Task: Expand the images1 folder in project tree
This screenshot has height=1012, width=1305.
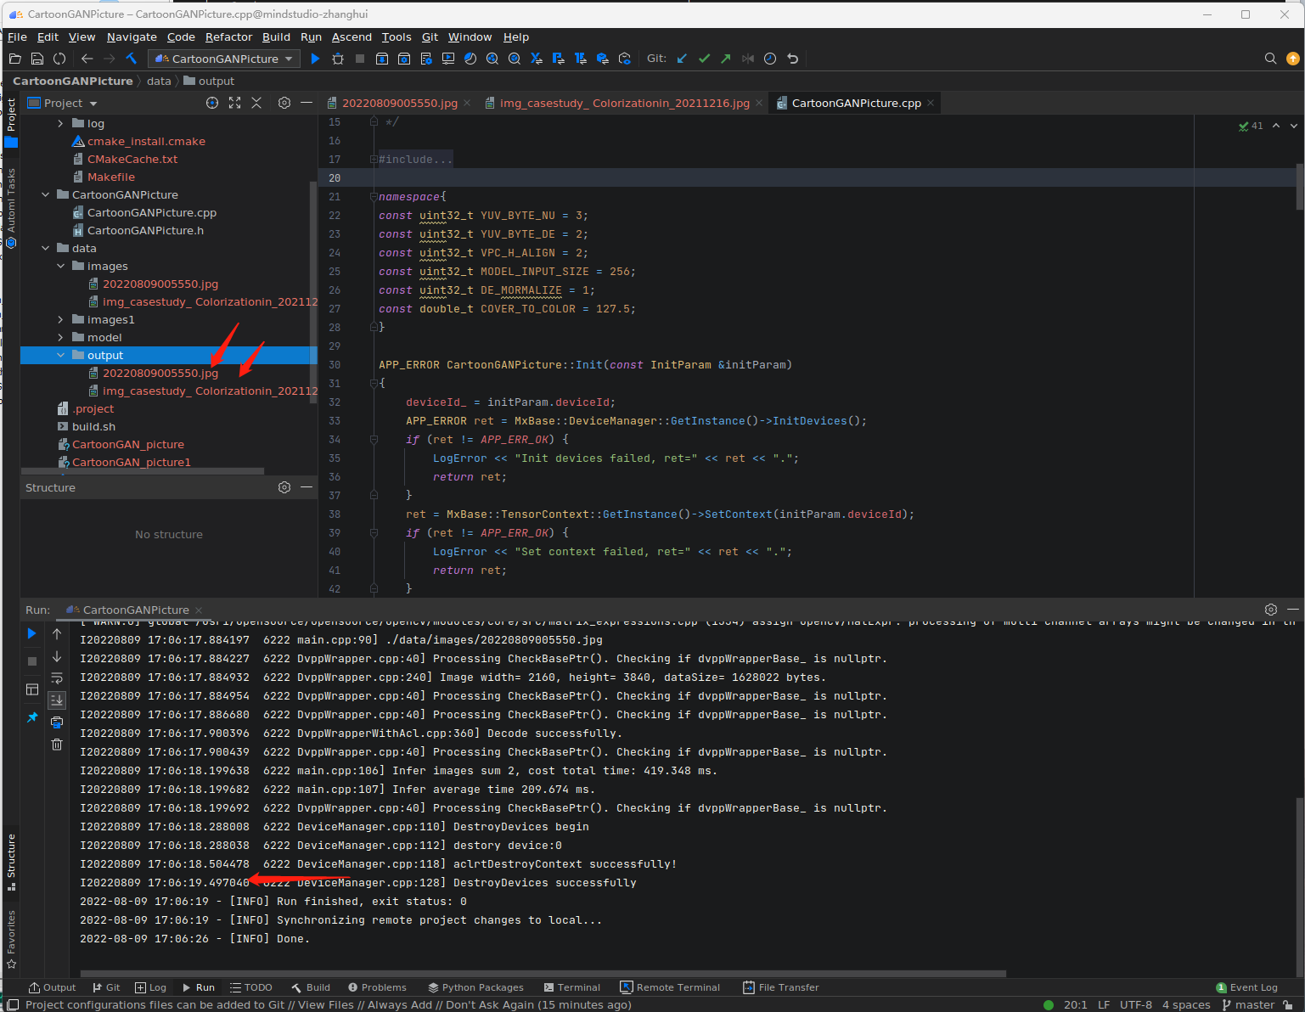Action: click(61, 320)
